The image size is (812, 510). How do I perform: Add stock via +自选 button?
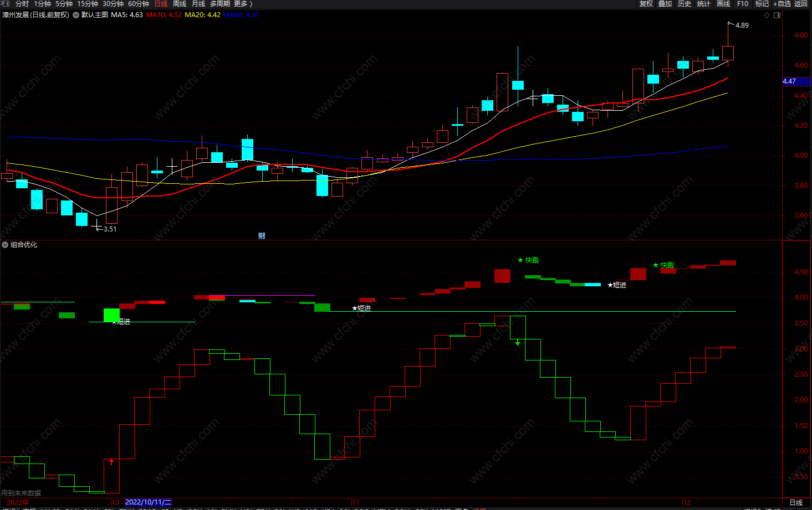point(782,4)
